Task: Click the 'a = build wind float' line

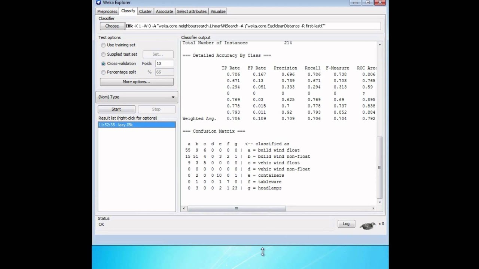Action: 274,150
